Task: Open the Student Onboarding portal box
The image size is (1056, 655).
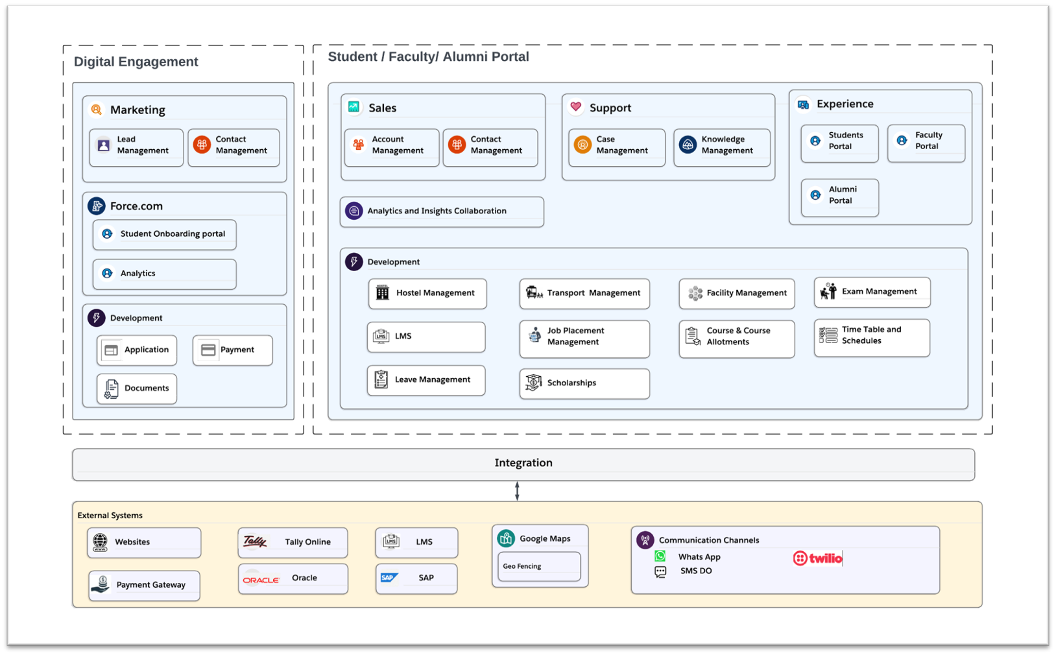Action: [165, 234]
